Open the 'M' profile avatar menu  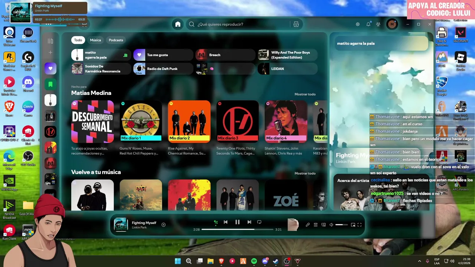tap(392, 24)
